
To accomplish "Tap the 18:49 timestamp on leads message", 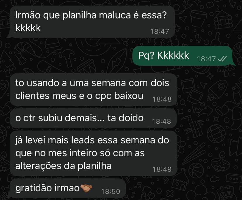I will 162,169.
